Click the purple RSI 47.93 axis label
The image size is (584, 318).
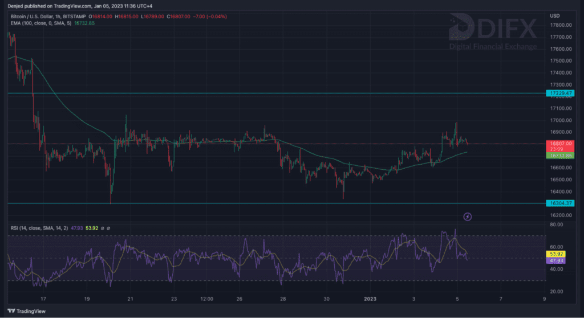tap(555, 260)
